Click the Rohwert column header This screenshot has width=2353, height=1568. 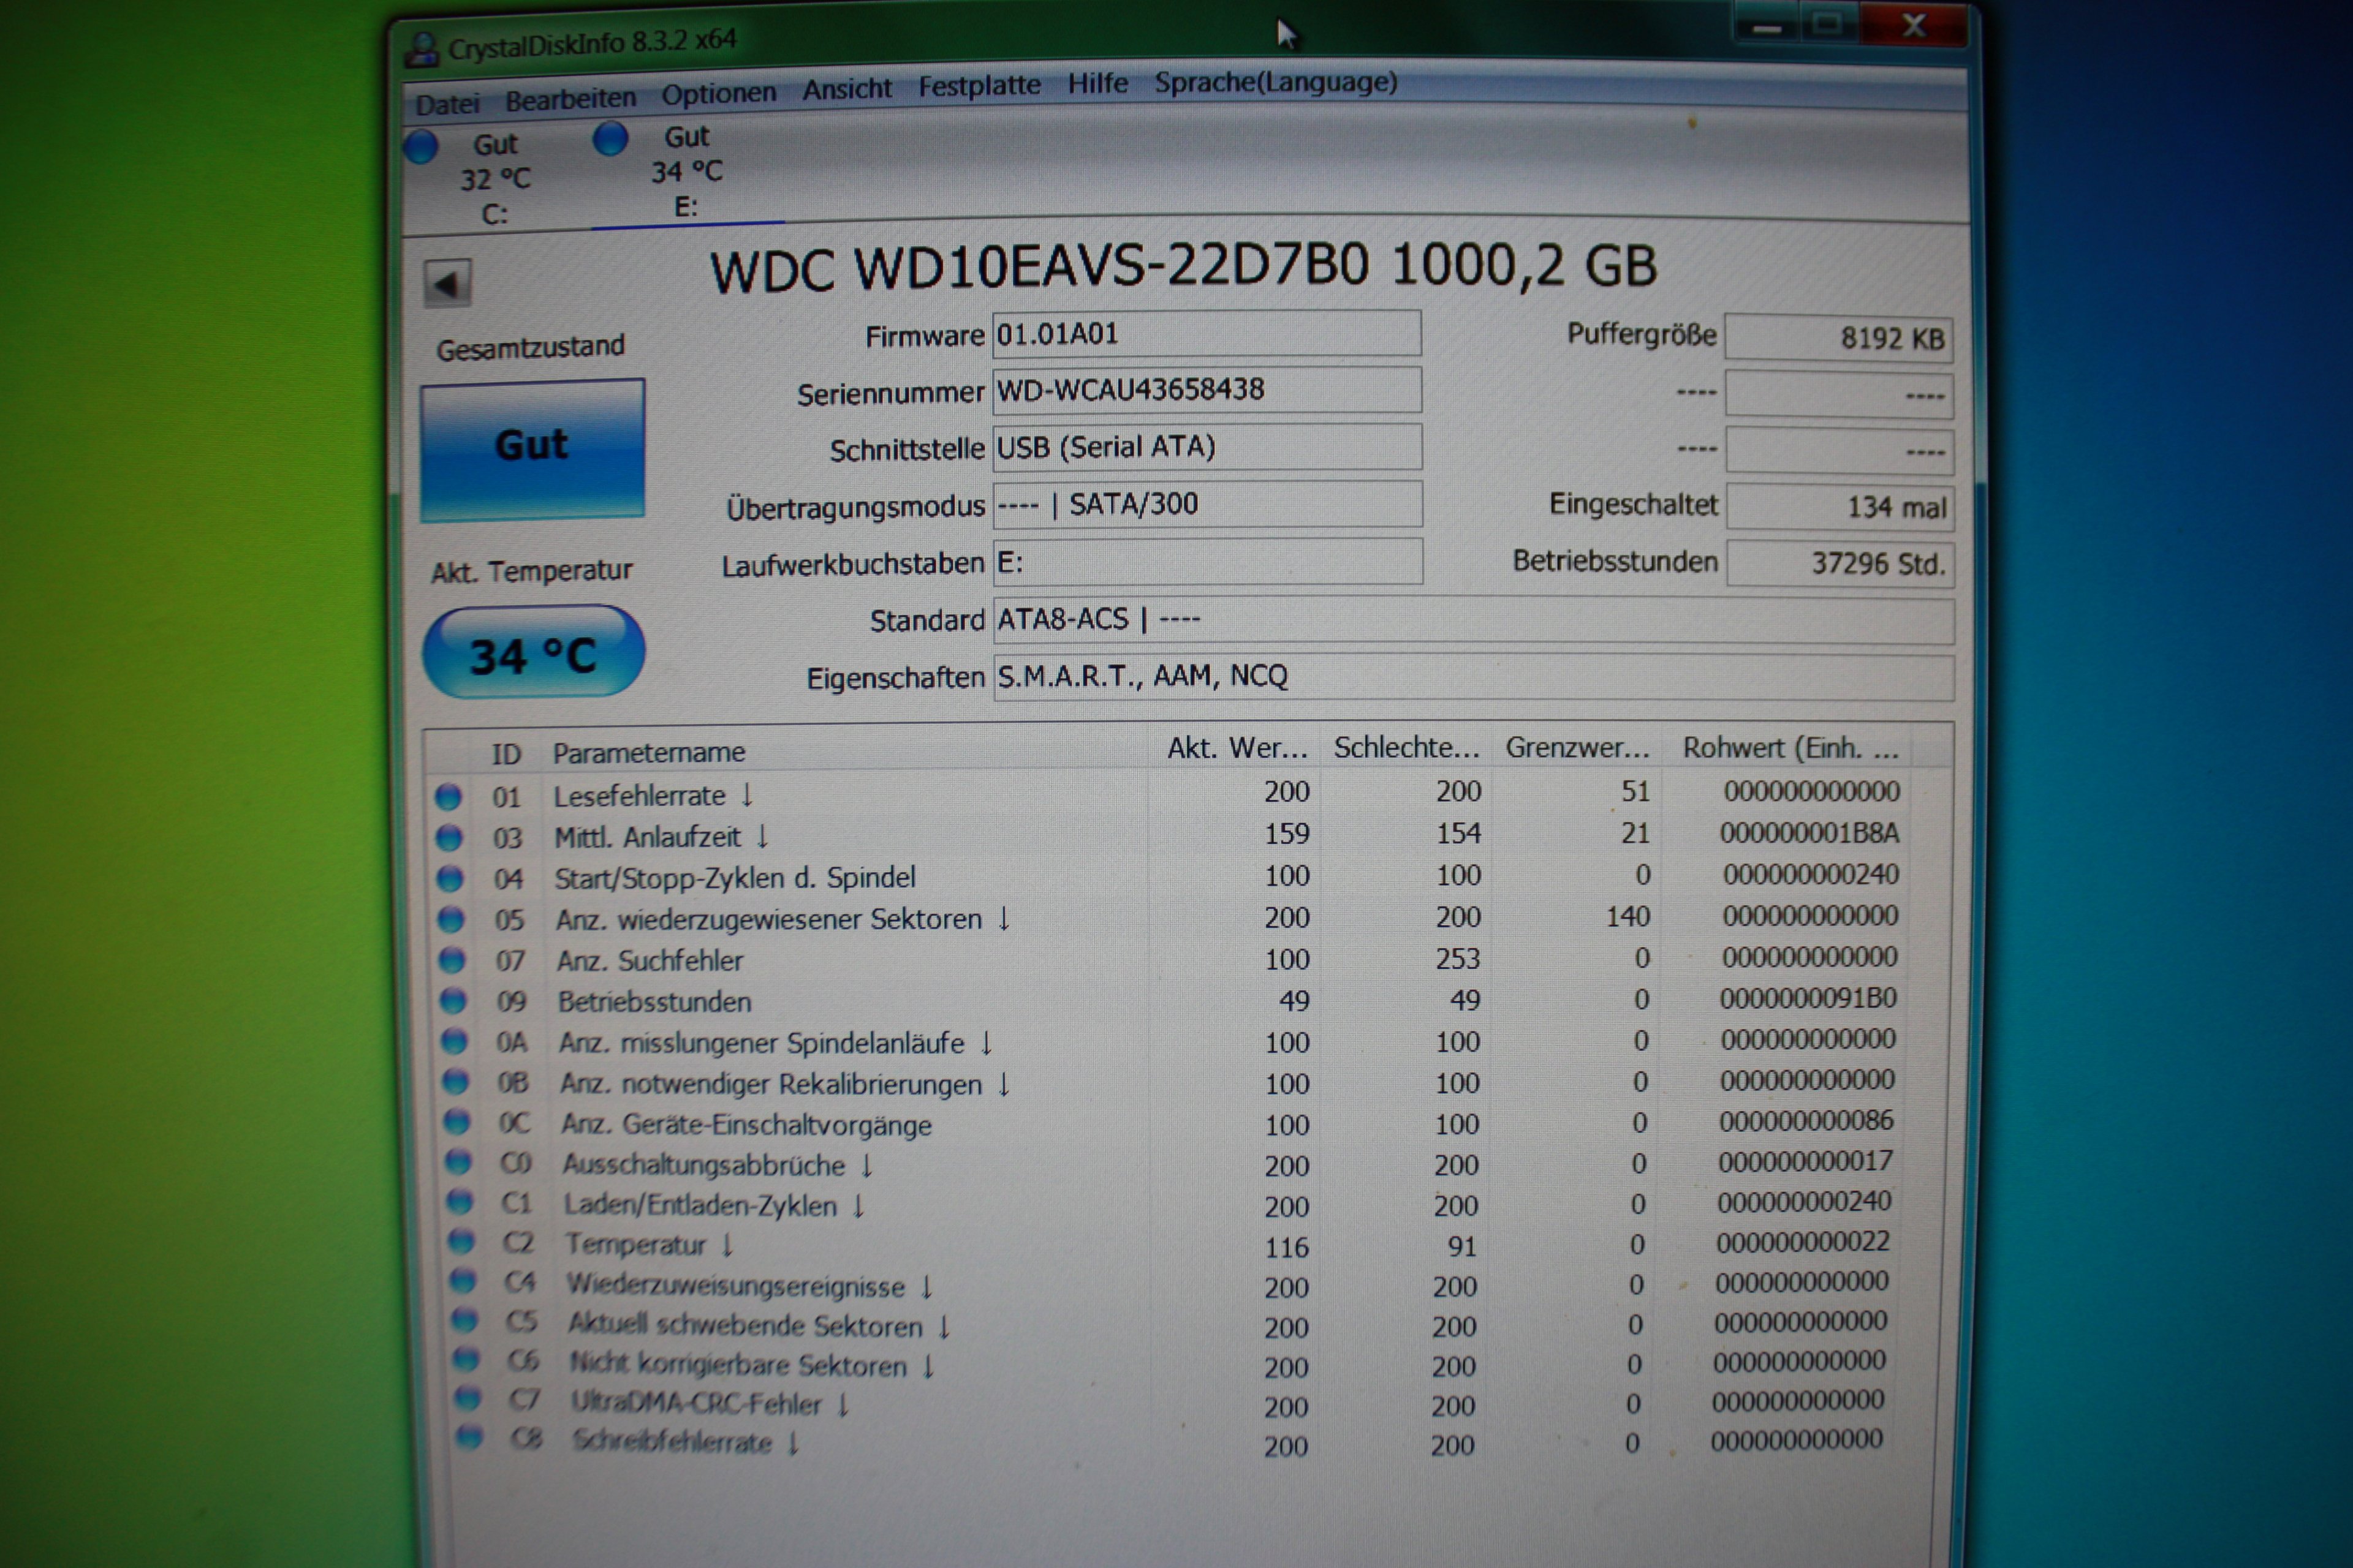[x=1789, y=748]
